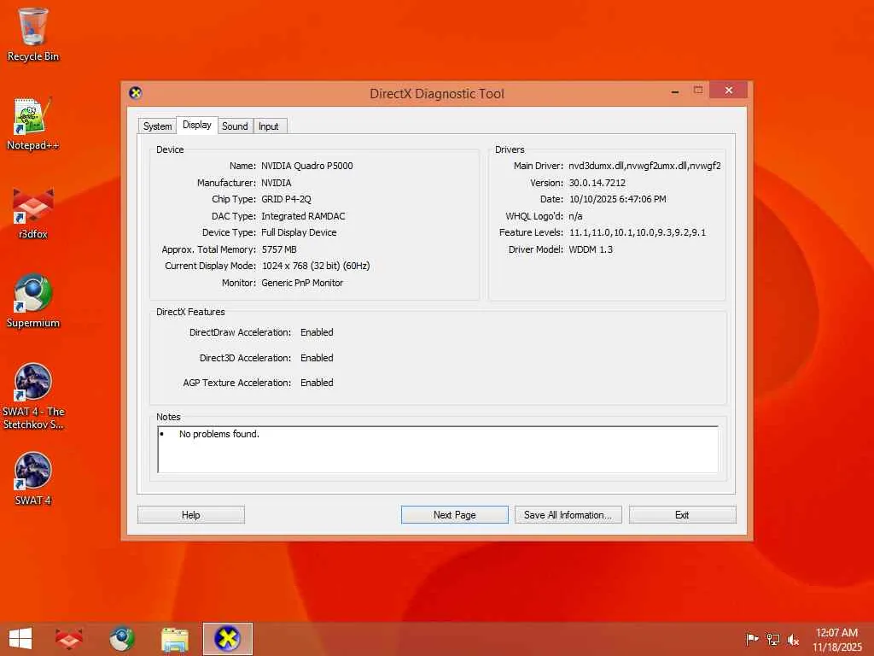Click Direct3D Acceleration Enabled value
The image size is (874, 656).
317,358
